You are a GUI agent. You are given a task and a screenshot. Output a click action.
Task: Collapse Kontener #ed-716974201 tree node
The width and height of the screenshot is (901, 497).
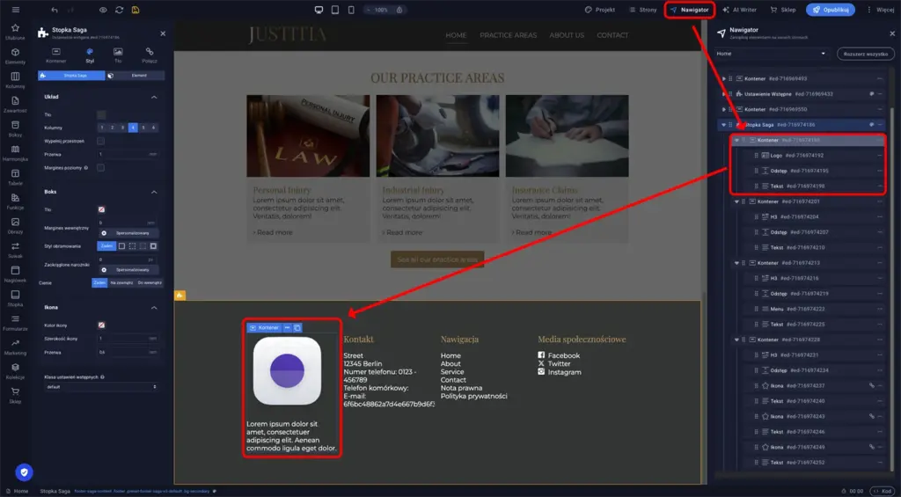click(x=736, y=201)
